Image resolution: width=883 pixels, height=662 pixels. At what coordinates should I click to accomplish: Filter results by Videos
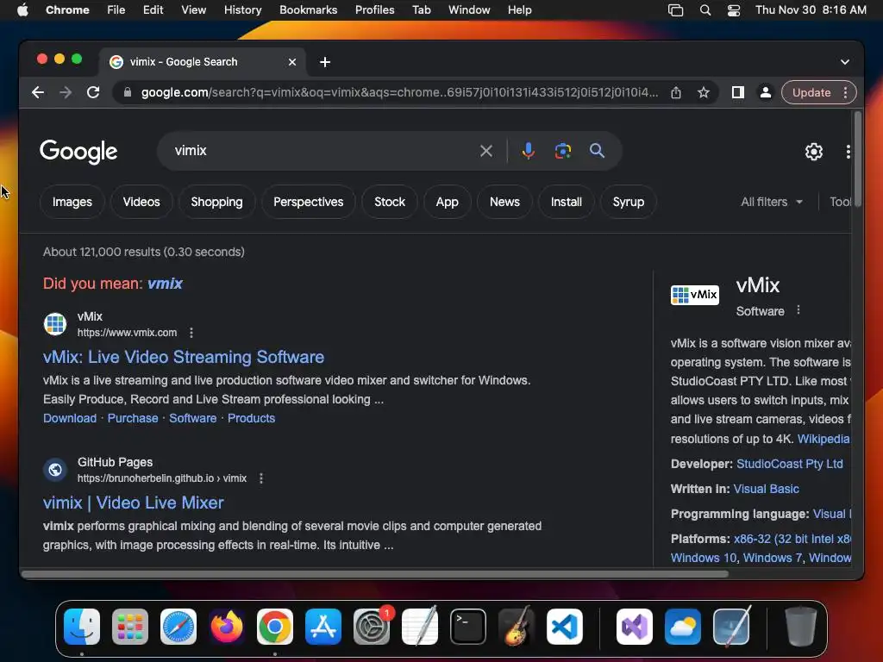coord(141,202)
